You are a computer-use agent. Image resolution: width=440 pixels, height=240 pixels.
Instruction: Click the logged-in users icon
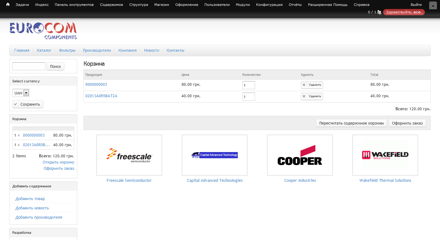click(379, 12)
